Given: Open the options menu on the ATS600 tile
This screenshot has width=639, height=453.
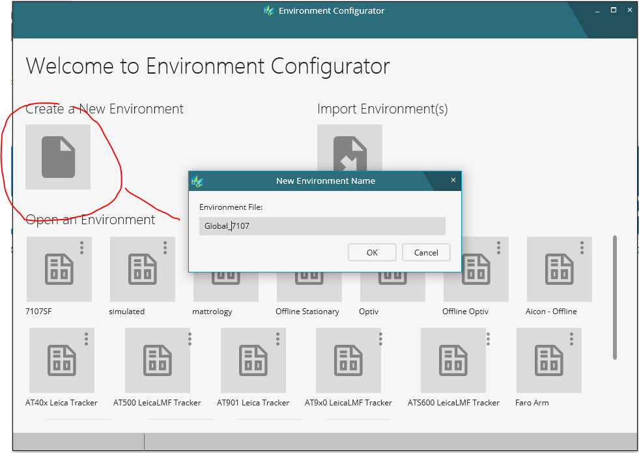Looking at the screenshot, I should (488, 338).
